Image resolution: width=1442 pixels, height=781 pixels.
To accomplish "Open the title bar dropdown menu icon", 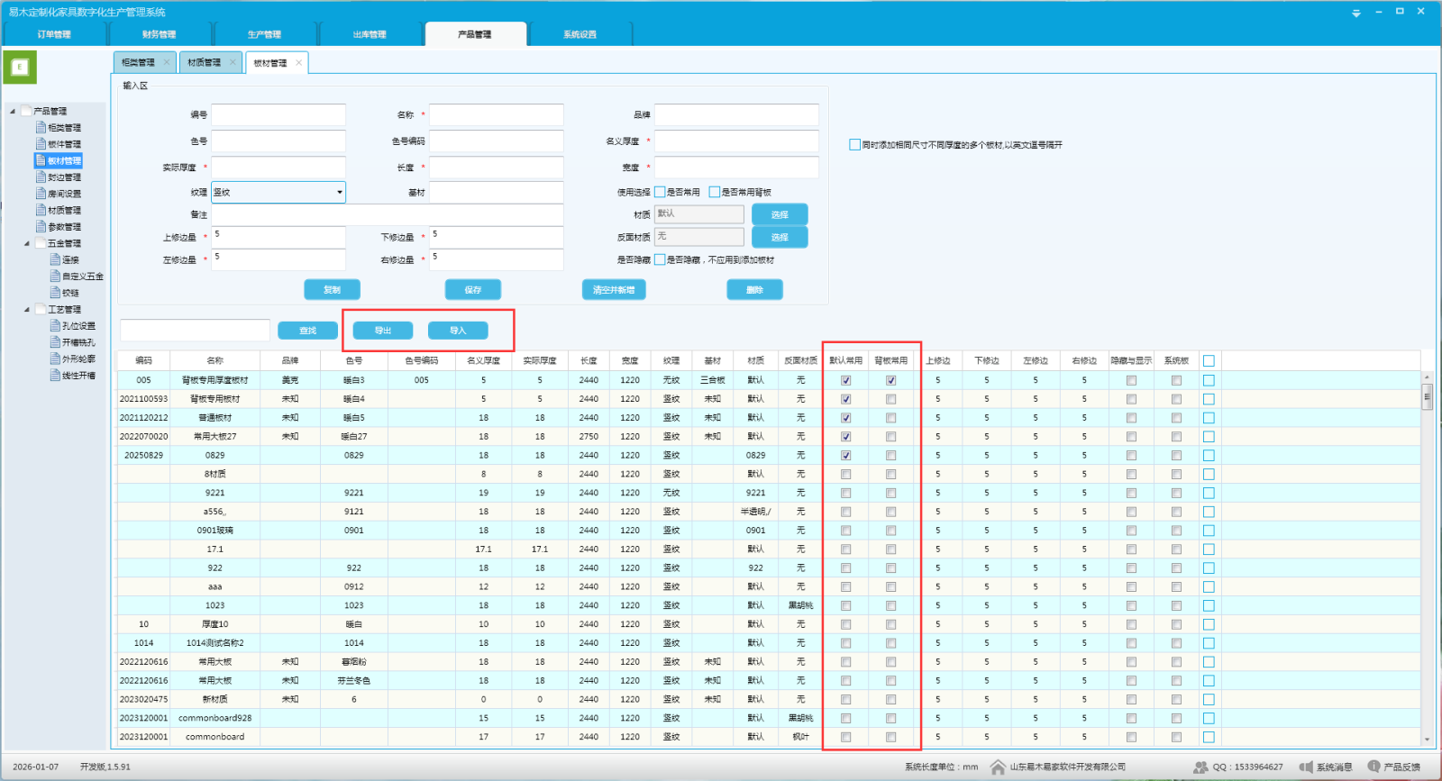I will [x=1355, y=13].
